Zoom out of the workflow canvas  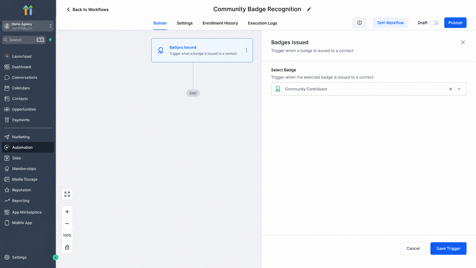[x=67, y=224]
